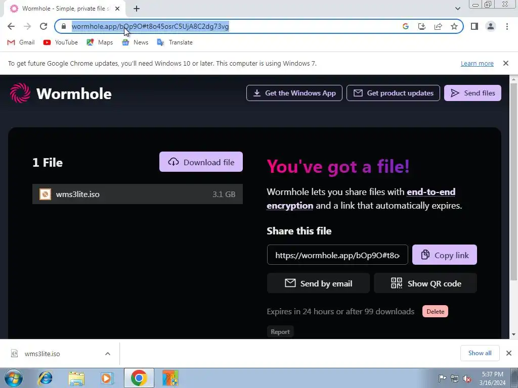This screenshot has width=518, height=388.
Task: Open a new browser tab
Action: 137,9
